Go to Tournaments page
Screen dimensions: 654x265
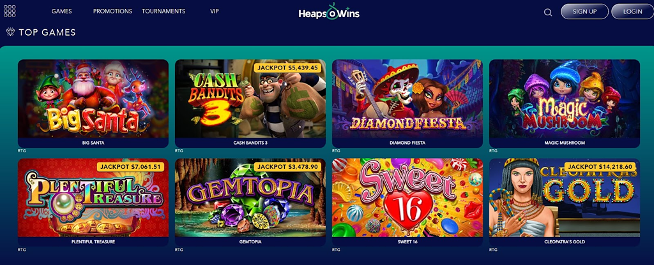tap(163, 11)
